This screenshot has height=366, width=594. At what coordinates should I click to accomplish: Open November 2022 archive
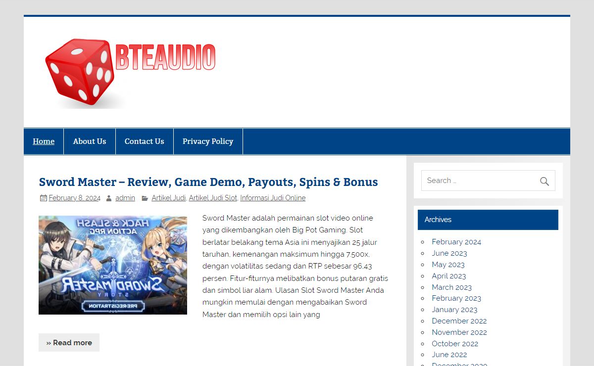tap(459, 332)
